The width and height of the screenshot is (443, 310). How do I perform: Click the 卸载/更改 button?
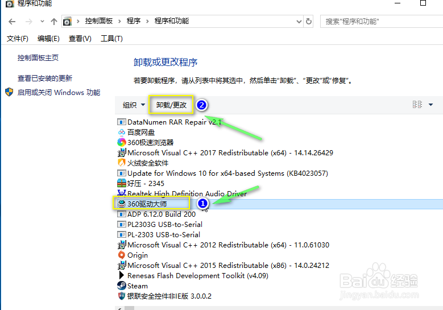(171, 105)
